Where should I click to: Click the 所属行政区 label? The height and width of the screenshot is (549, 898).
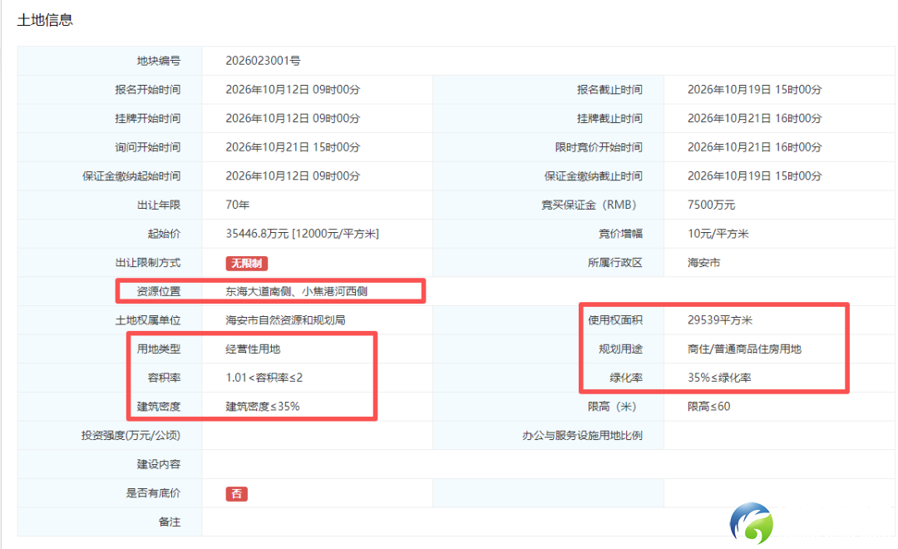click(x=615, y=263)
